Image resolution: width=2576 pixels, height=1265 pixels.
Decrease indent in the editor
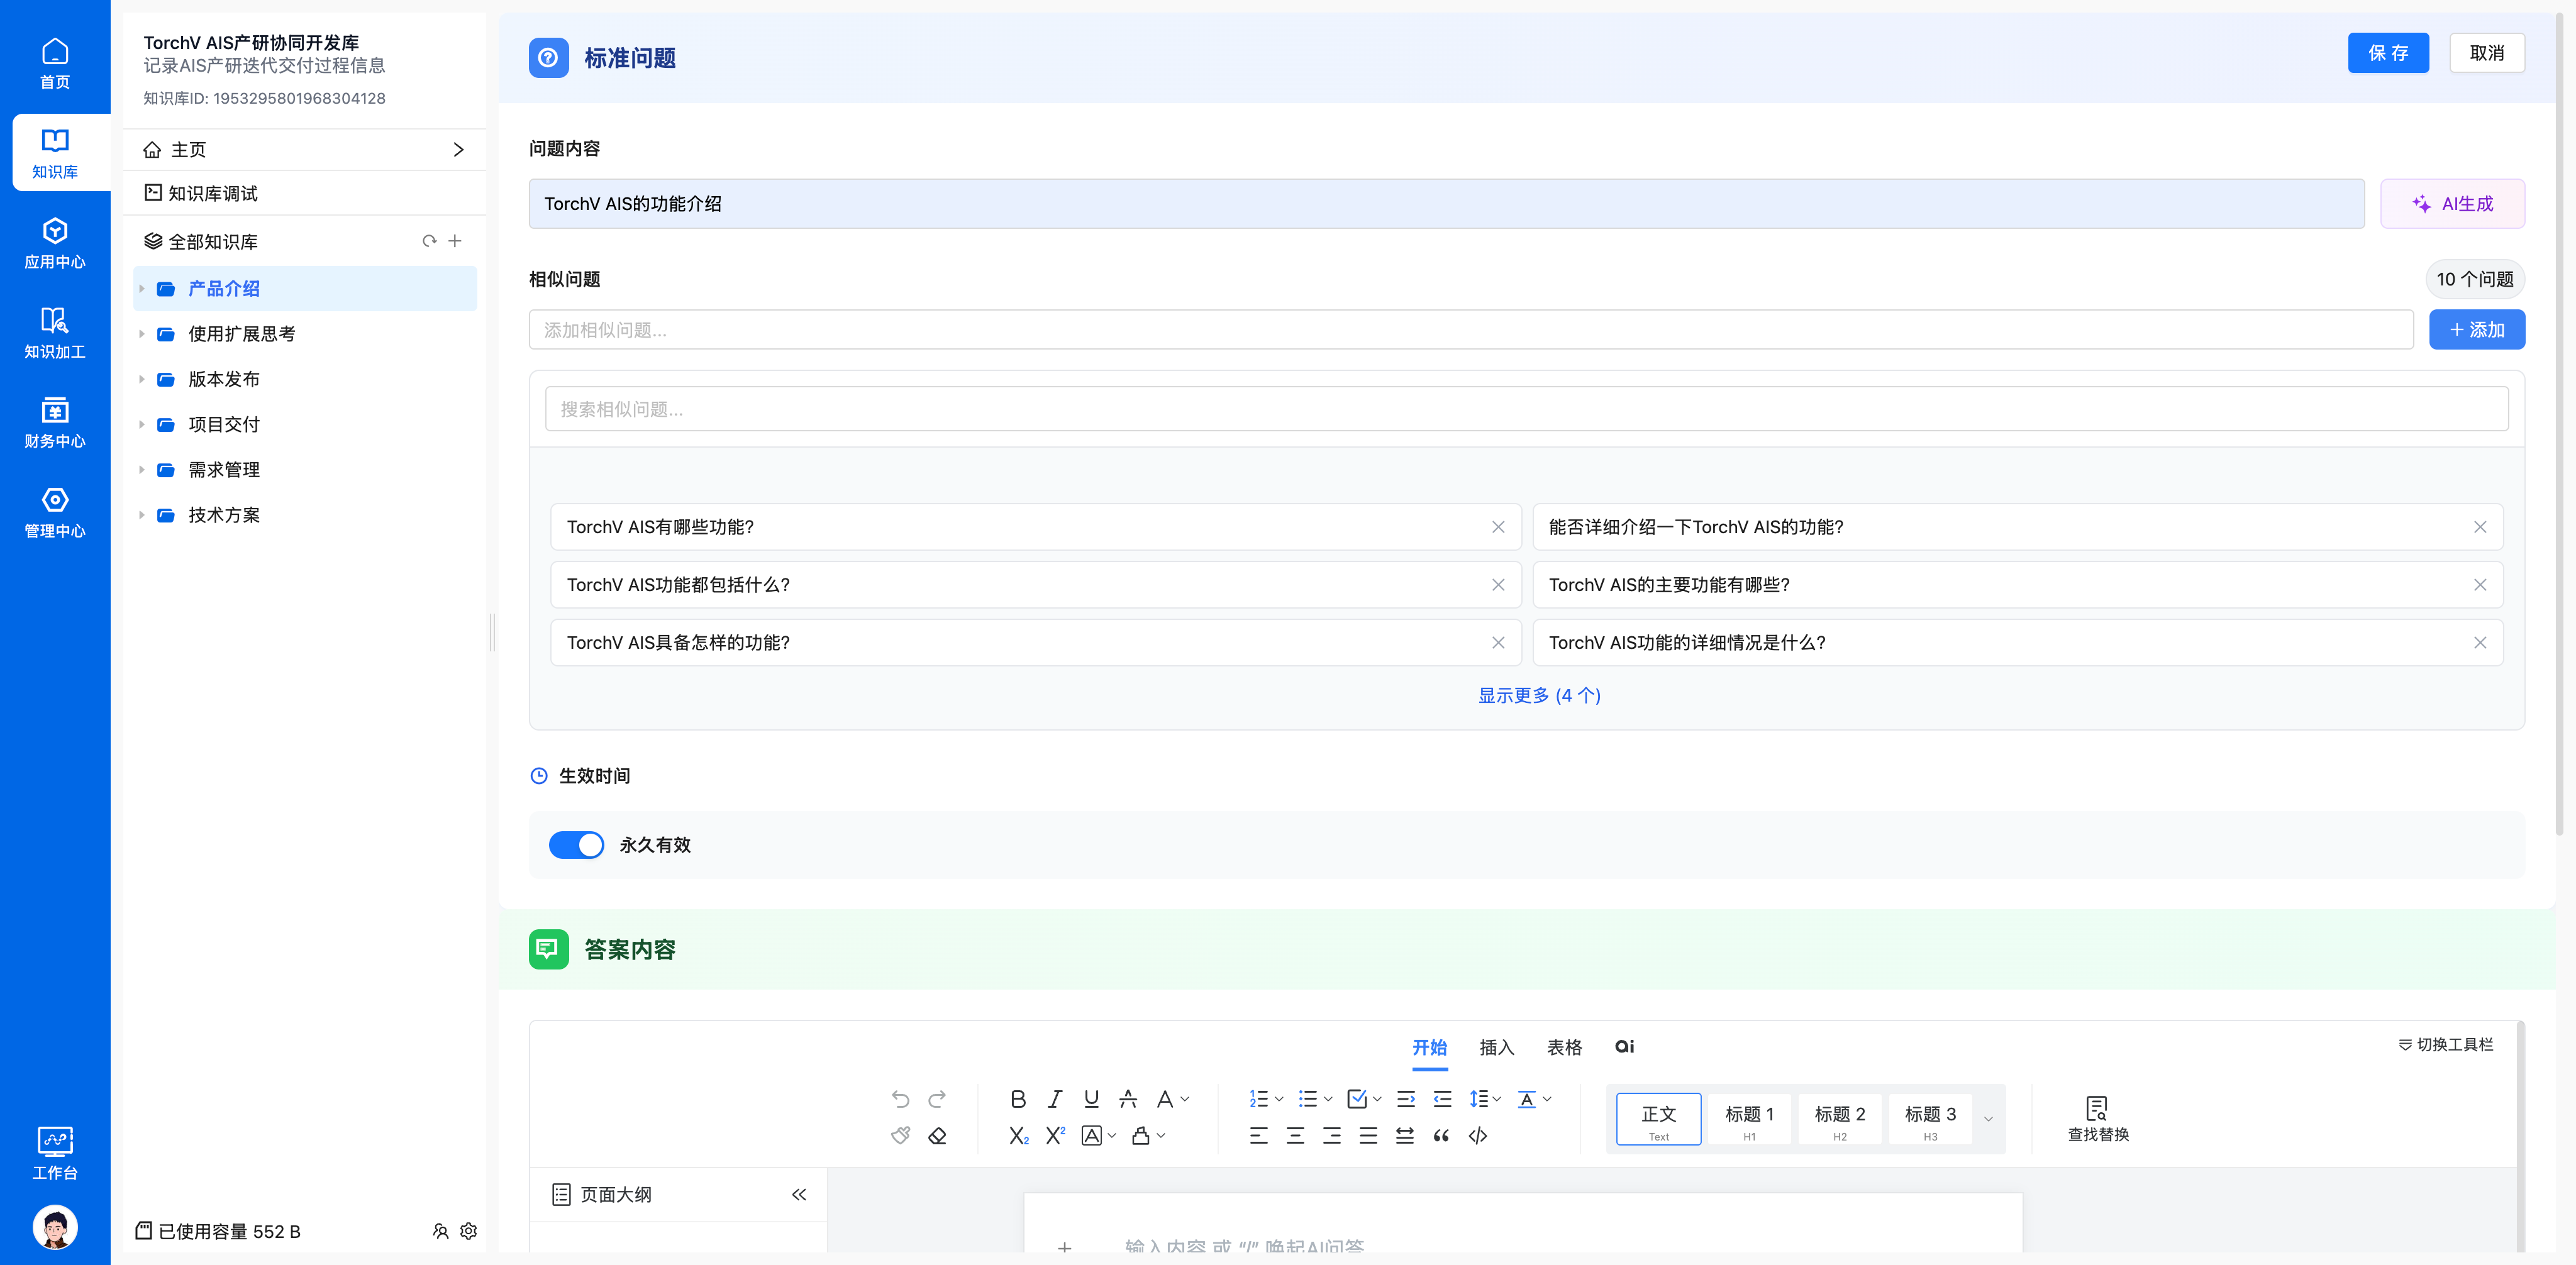point(1442,1099)
